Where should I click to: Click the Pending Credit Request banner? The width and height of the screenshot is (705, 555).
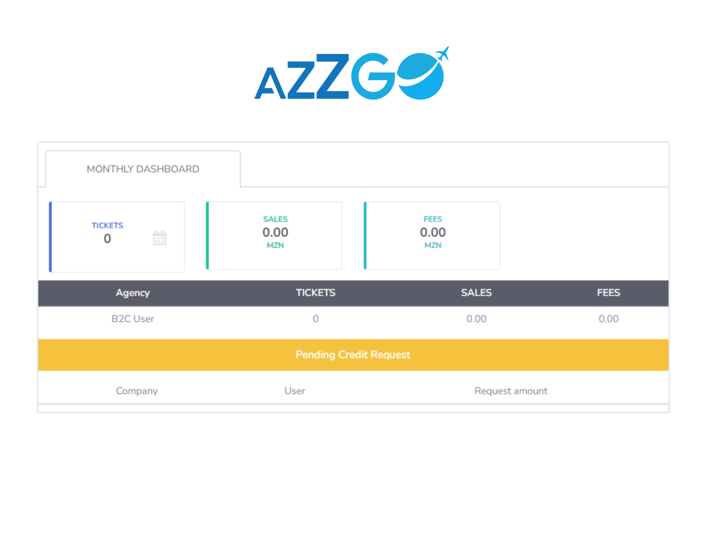tap(353, 355)
